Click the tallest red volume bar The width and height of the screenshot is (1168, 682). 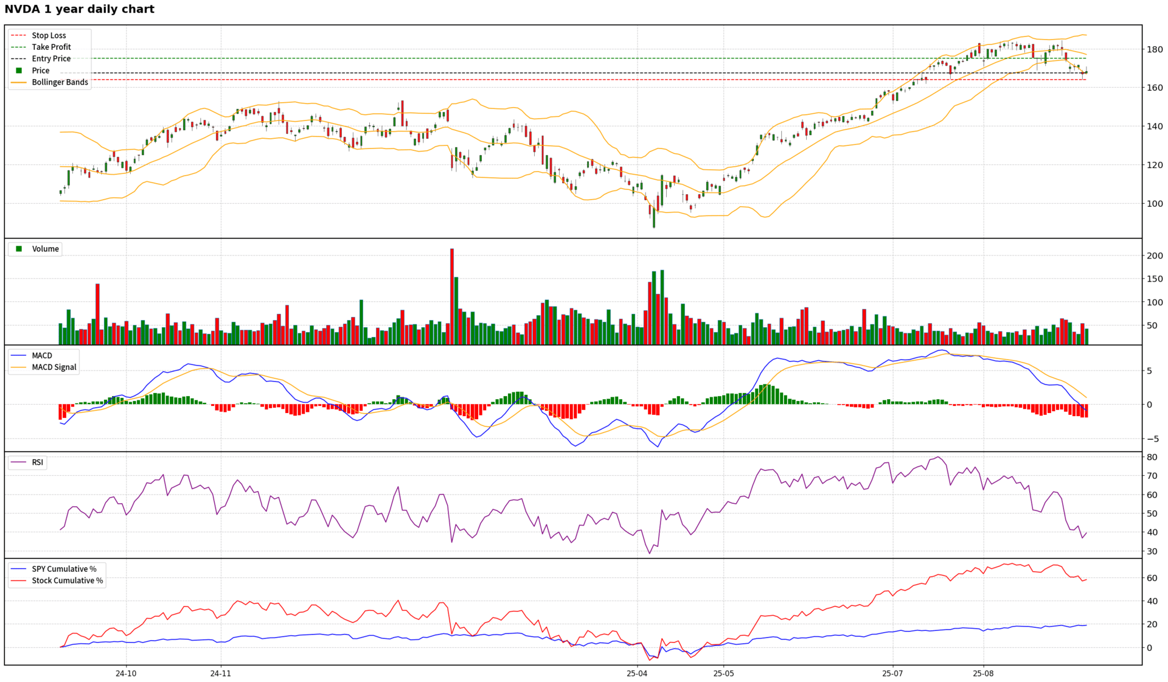point(451,298)
